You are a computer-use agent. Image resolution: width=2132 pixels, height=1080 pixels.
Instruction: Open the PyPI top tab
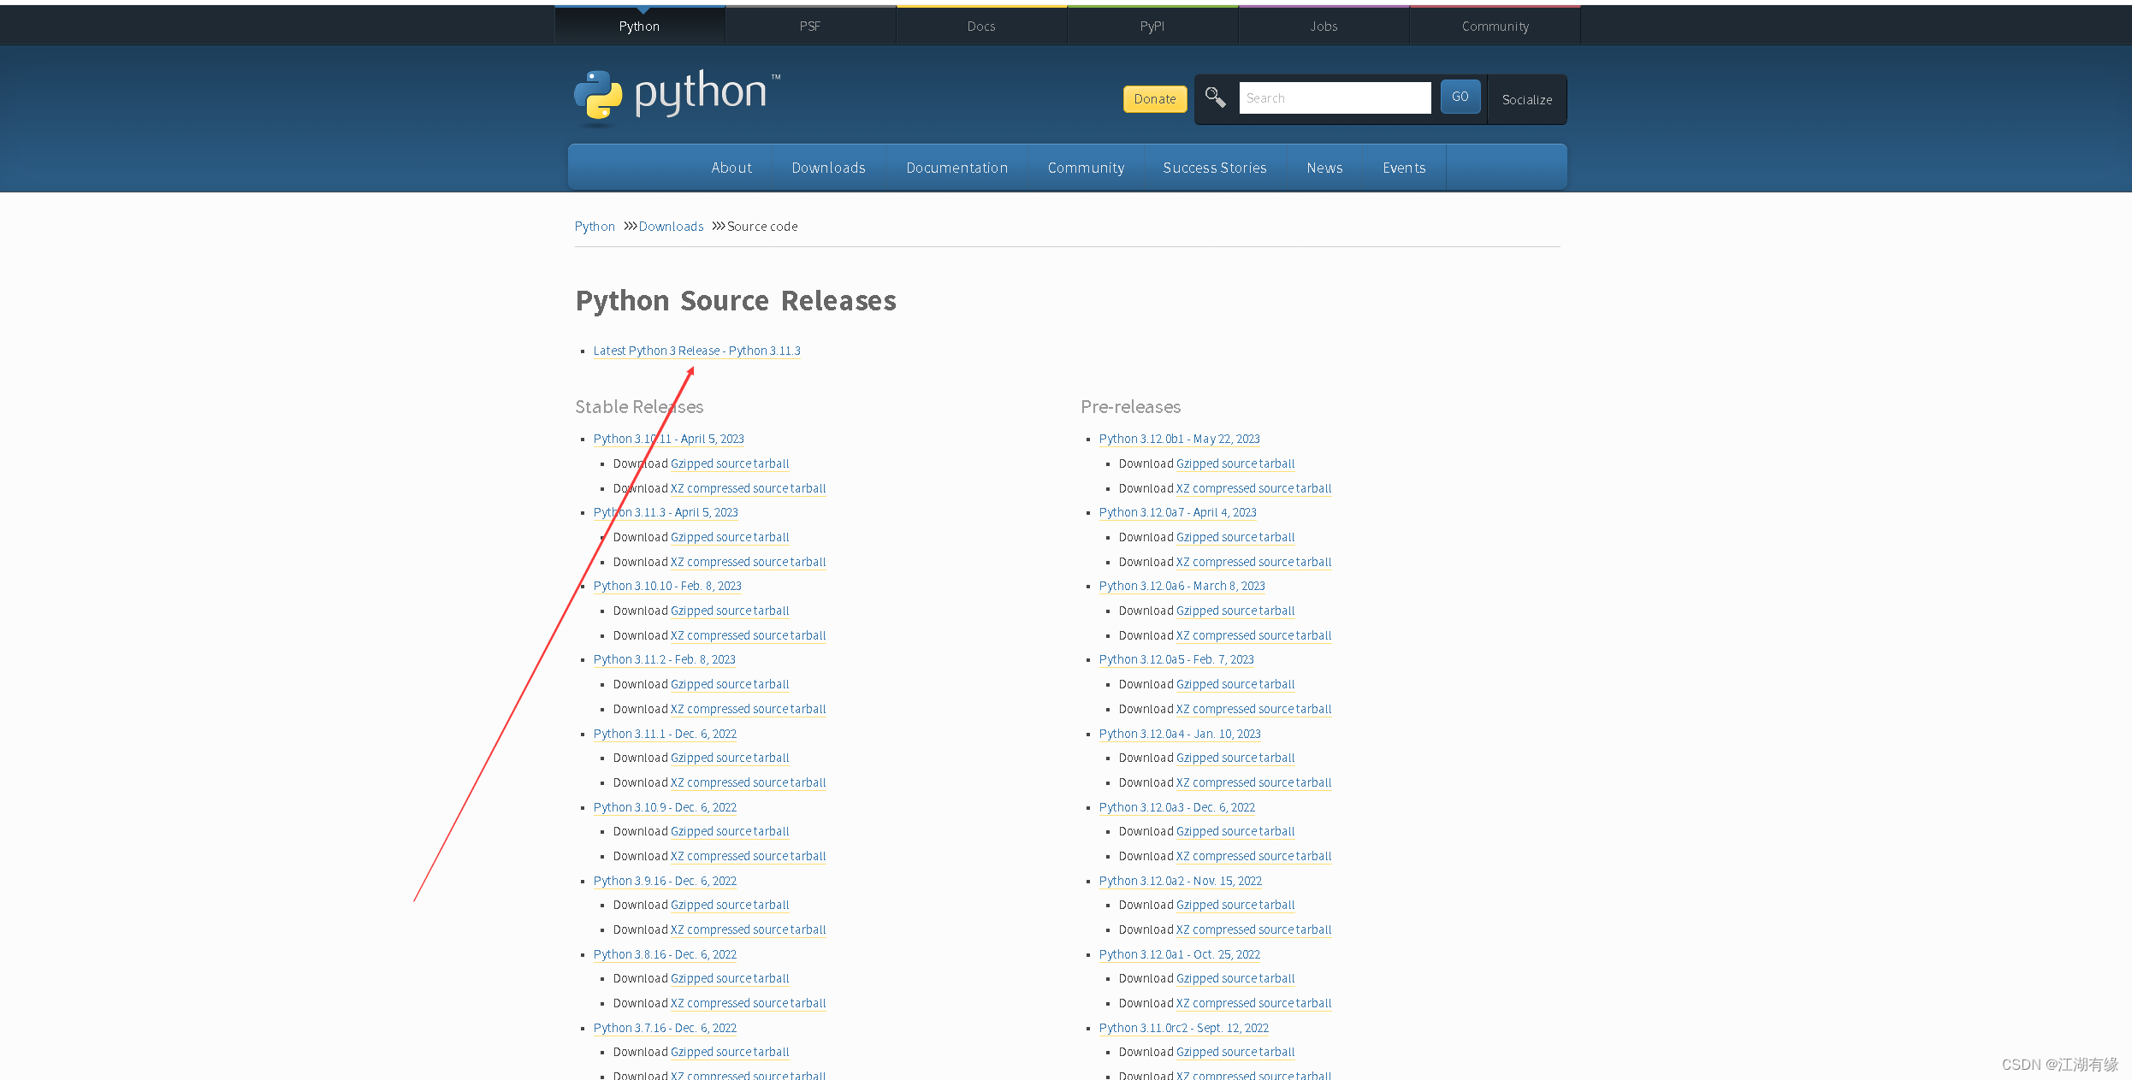point(1152,26)
